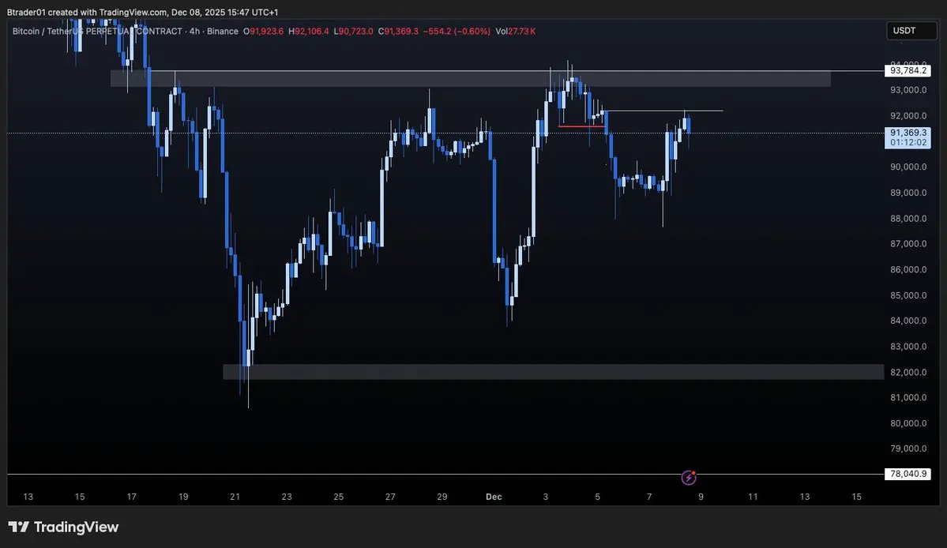
Task: Click the 92,000.0 price axis label
Action: (908, 116)
